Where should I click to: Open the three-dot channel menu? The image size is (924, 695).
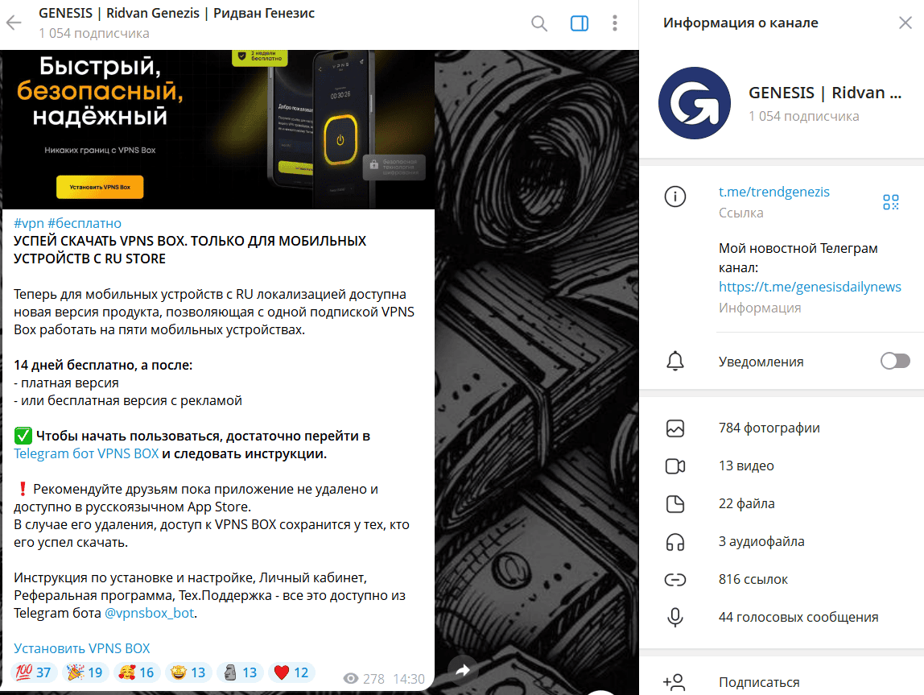click(615, 23)
